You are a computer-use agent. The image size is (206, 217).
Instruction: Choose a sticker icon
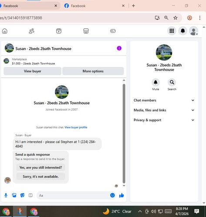click(22, 195)
